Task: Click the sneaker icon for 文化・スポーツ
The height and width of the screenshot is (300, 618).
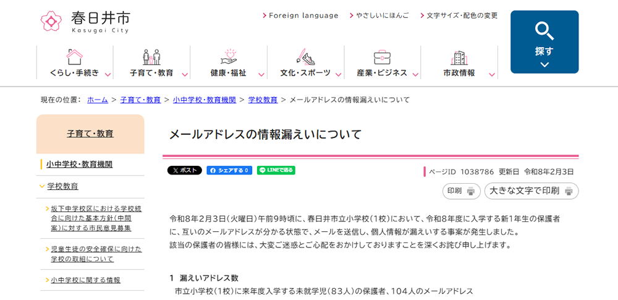Action: click(305, 57)
